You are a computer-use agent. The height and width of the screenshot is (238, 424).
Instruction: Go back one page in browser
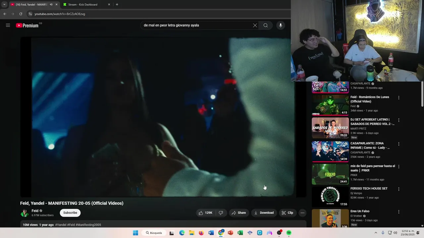point(5,14)
